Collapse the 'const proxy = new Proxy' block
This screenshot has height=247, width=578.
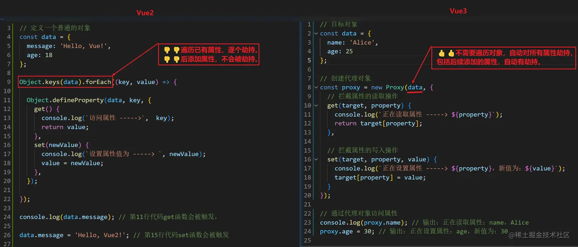(x=316, y=88)
